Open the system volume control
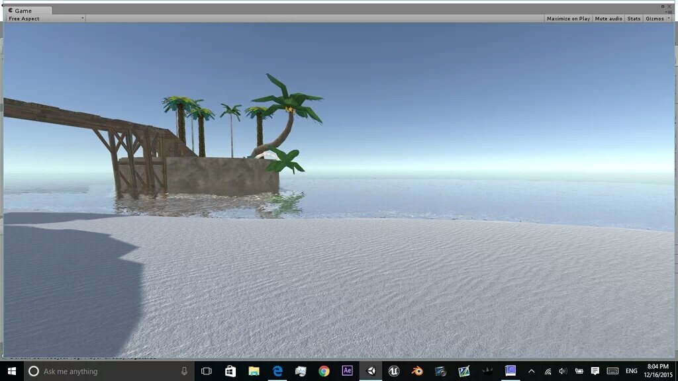This screenshot has height=381, width=678. point(563,371)
